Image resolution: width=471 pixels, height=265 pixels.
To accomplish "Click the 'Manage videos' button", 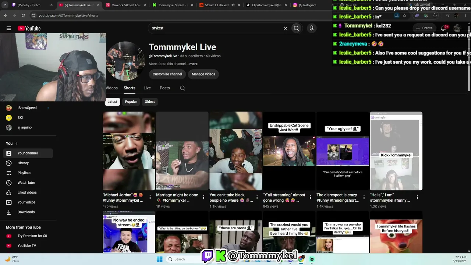I will (x=203, y=74).
